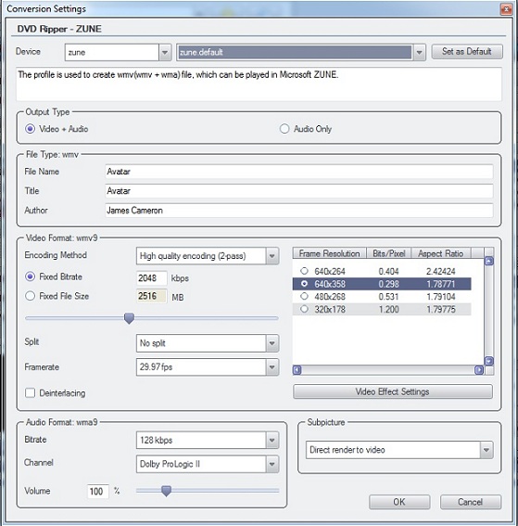518x526 pixels.
Task: Click the File Name input field
Action: click(298, 172)
